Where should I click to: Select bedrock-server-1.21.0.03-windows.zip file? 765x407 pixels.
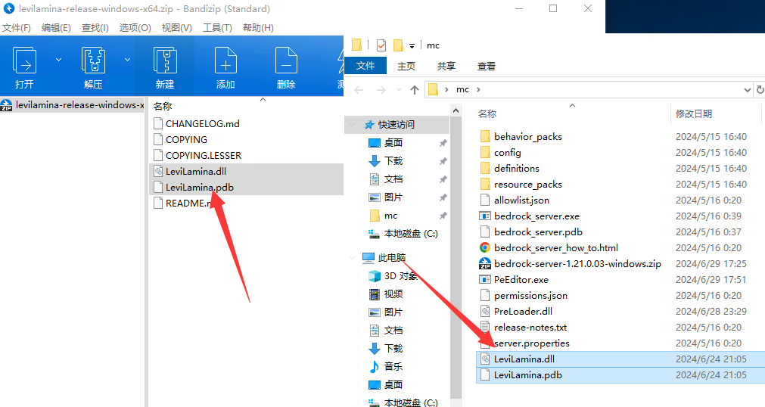[577, 263]
